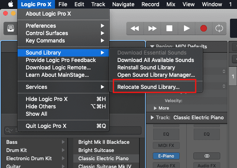
Task: Open the MIDI FX slot
Action: [x=166, y=145]
